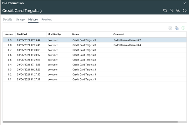Switch to the Usage tab
189x125 pixels.
click(20, 19)
